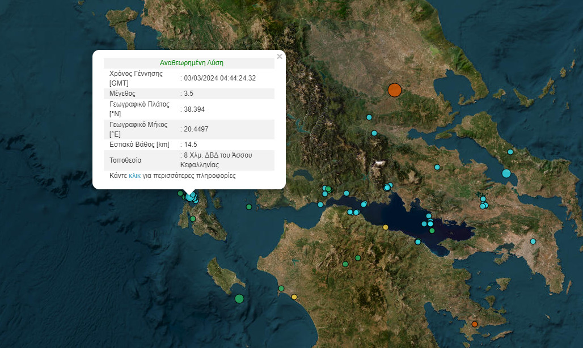Click the far-right cyan marker near Attica
Viewport: 583px width, 348px height.
point(533,241)
